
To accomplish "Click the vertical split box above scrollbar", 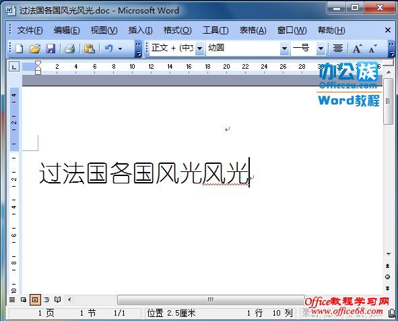I will pos(389,63).
